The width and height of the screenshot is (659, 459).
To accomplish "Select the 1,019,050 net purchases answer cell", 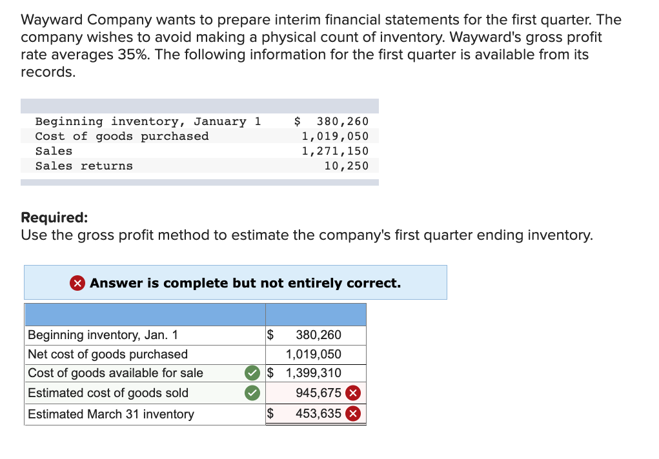I will 316,355.
